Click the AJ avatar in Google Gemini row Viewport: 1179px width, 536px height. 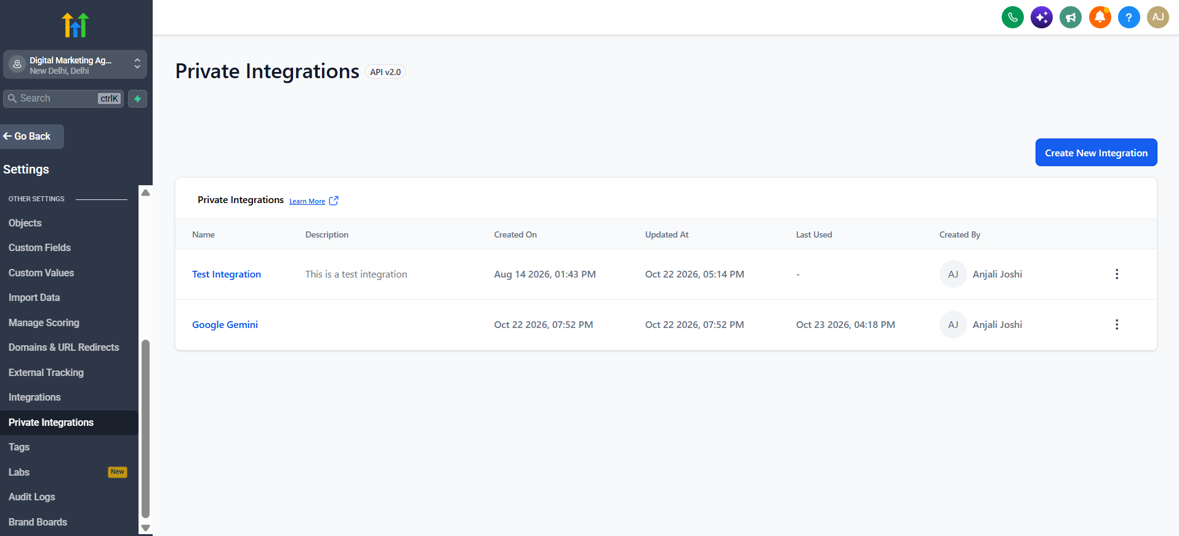point(953,325)
